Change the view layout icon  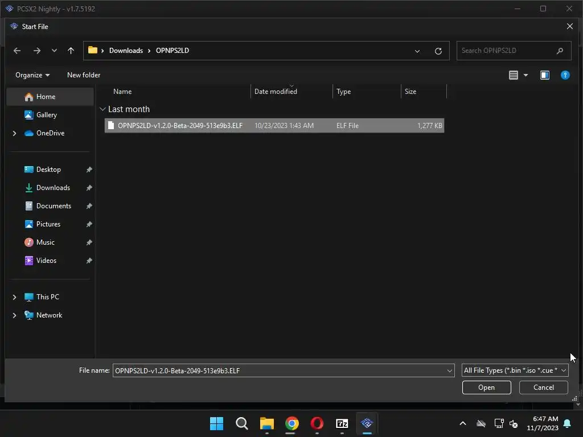[514, 76]
